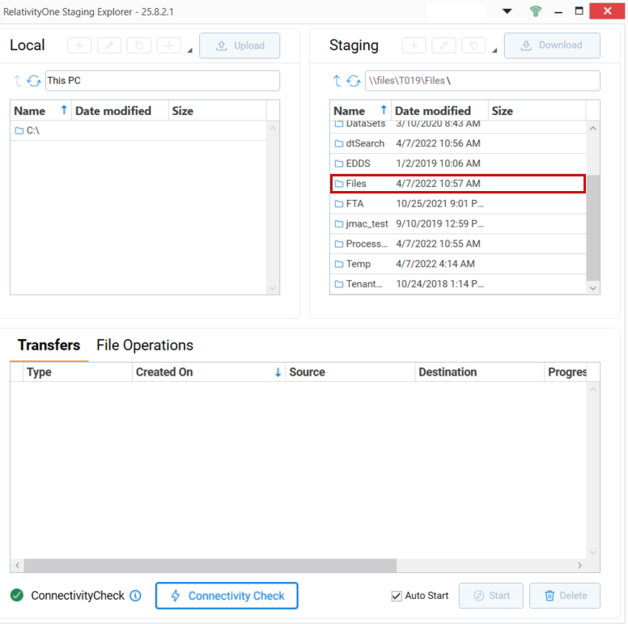Click the Staging path field \\files\T019\Files\
The width and height of the screenshot is (628, 624).
[482, 81]
